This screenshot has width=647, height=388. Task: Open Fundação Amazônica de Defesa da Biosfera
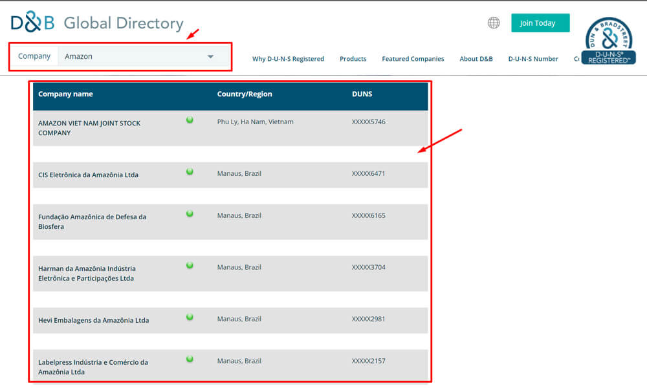coord(92,221)
